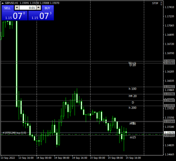
Task: Click GBPUSD,H1 chart title text
Action: 12,3
